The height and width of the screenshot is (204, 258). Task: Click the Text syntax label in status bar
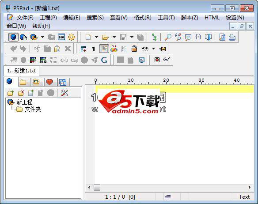pos(244,197)
